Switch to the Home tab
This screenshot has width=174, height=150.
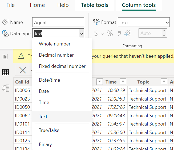37,5
